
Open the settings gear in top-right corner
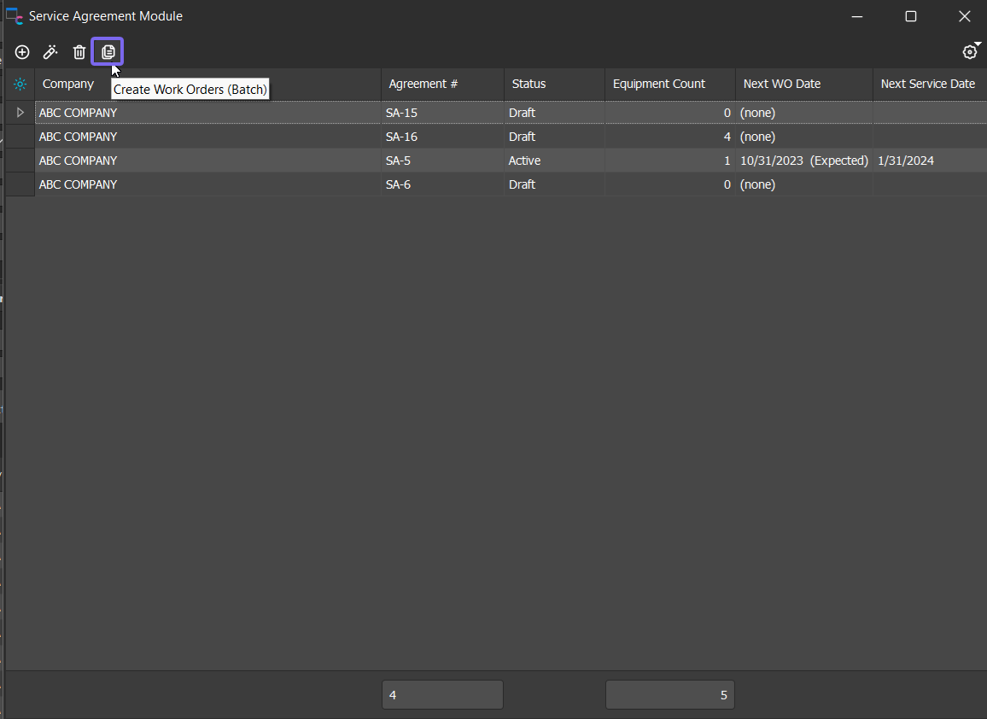pos(969,52)
